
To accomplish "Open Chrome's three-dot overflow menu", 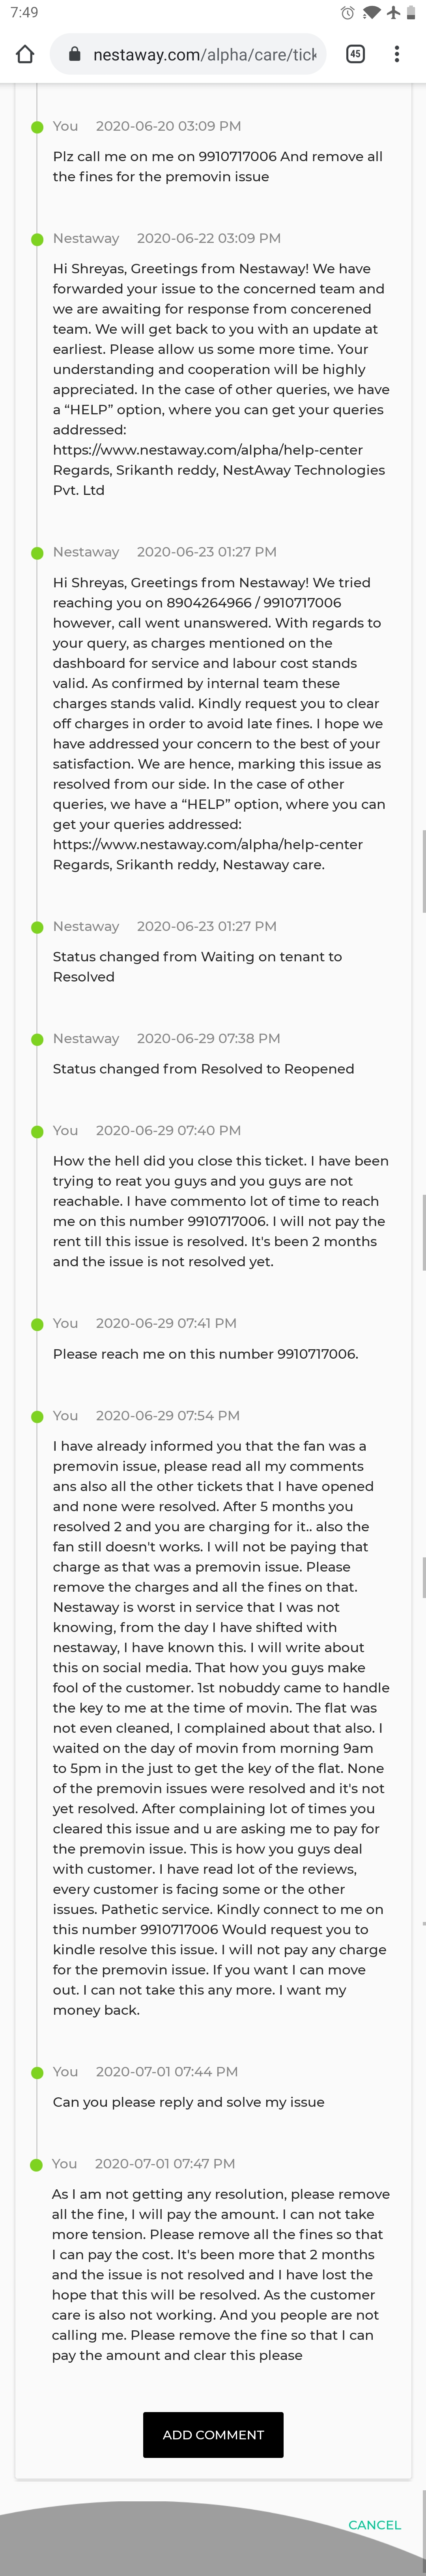I will click(397, 54).
